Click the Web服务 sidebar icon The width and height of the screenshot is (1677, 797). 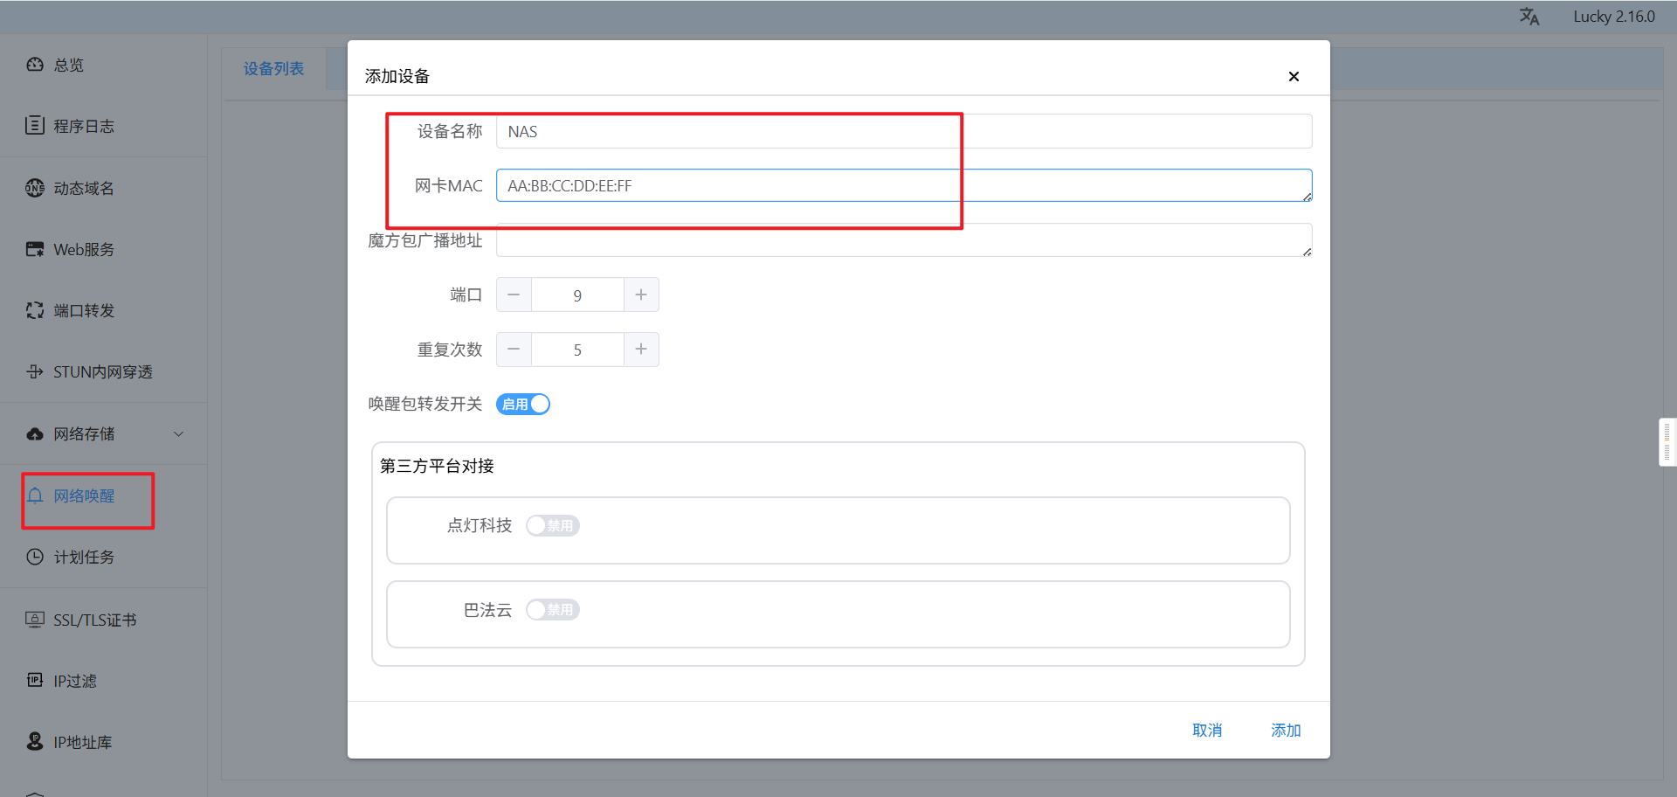coord(35,250)
